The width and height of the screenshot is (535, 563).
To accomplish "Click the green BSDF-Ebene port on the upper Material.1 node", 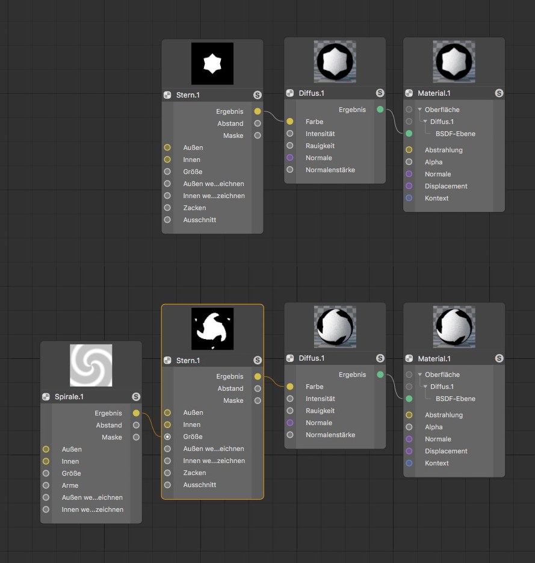I will tap(409, 134).
